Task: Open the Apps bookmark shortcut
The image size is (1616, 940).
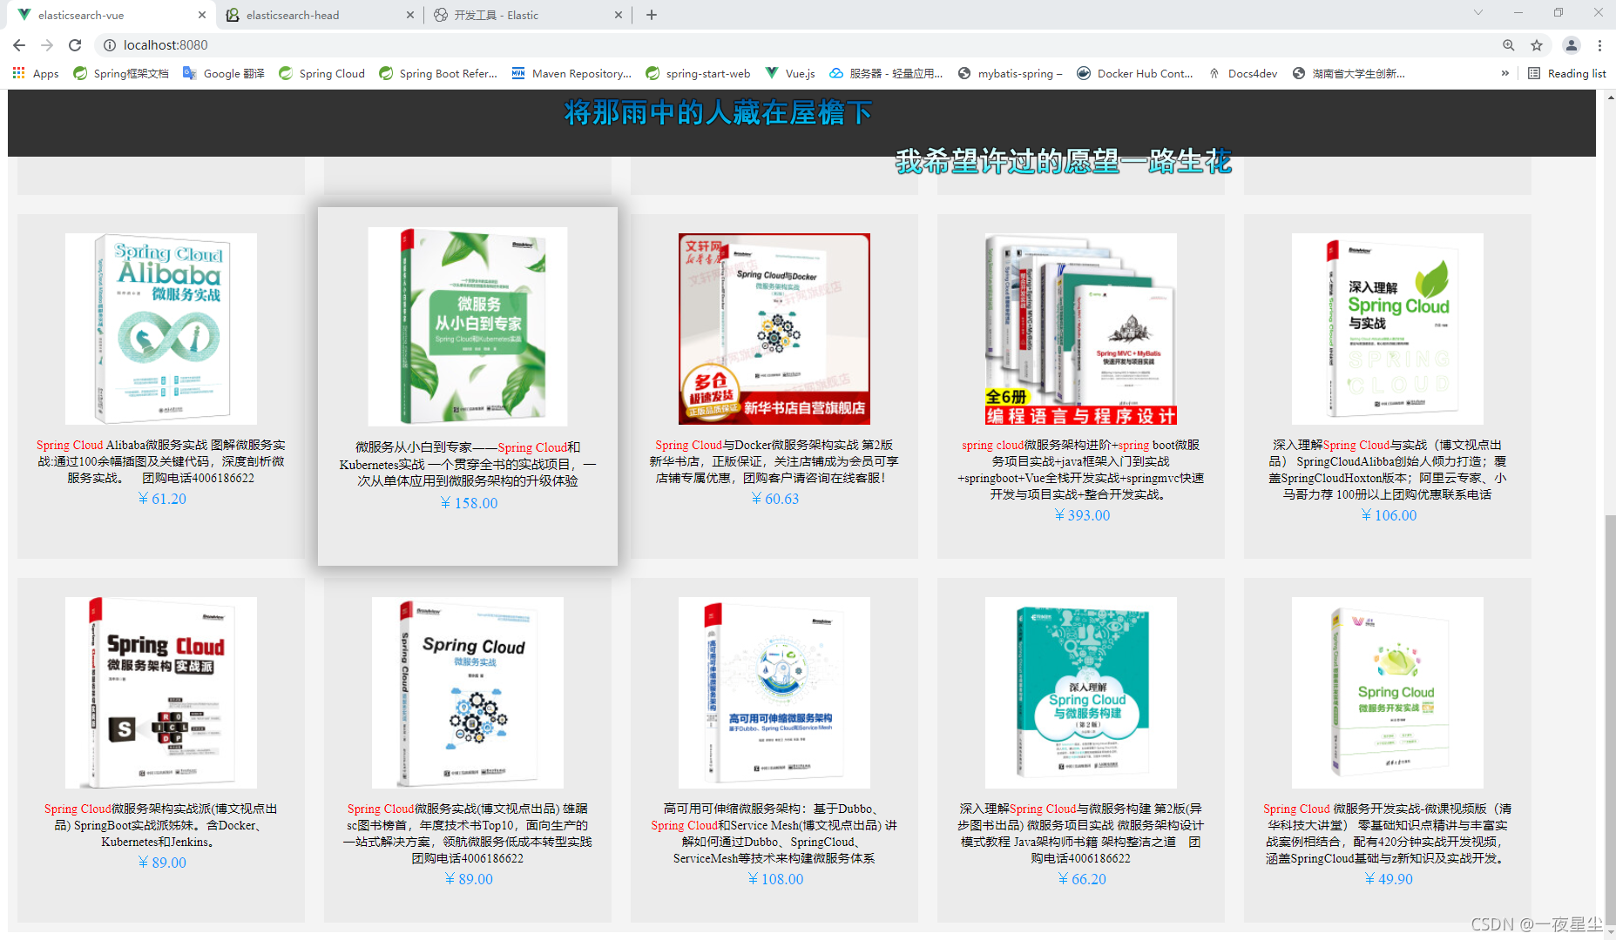Action: click(36, 73)
